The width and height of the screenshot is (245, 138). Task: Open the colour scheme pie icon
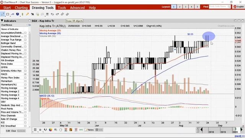[51, 130]
